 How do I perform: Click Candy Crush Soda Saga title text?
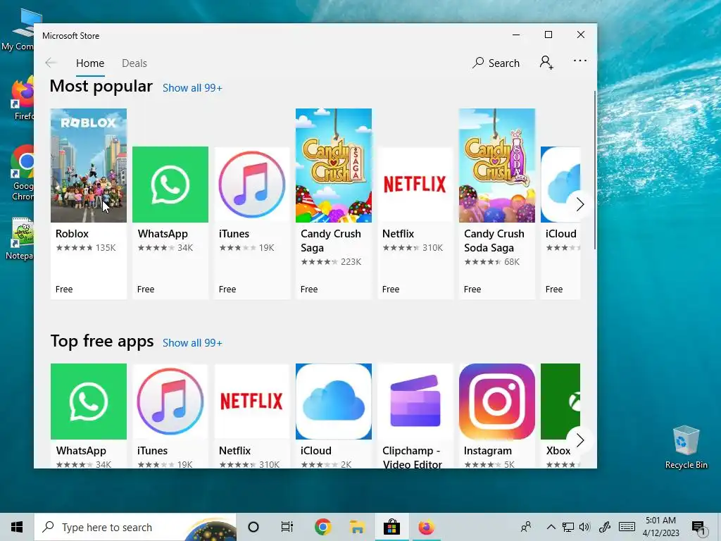tap(494, 241)
